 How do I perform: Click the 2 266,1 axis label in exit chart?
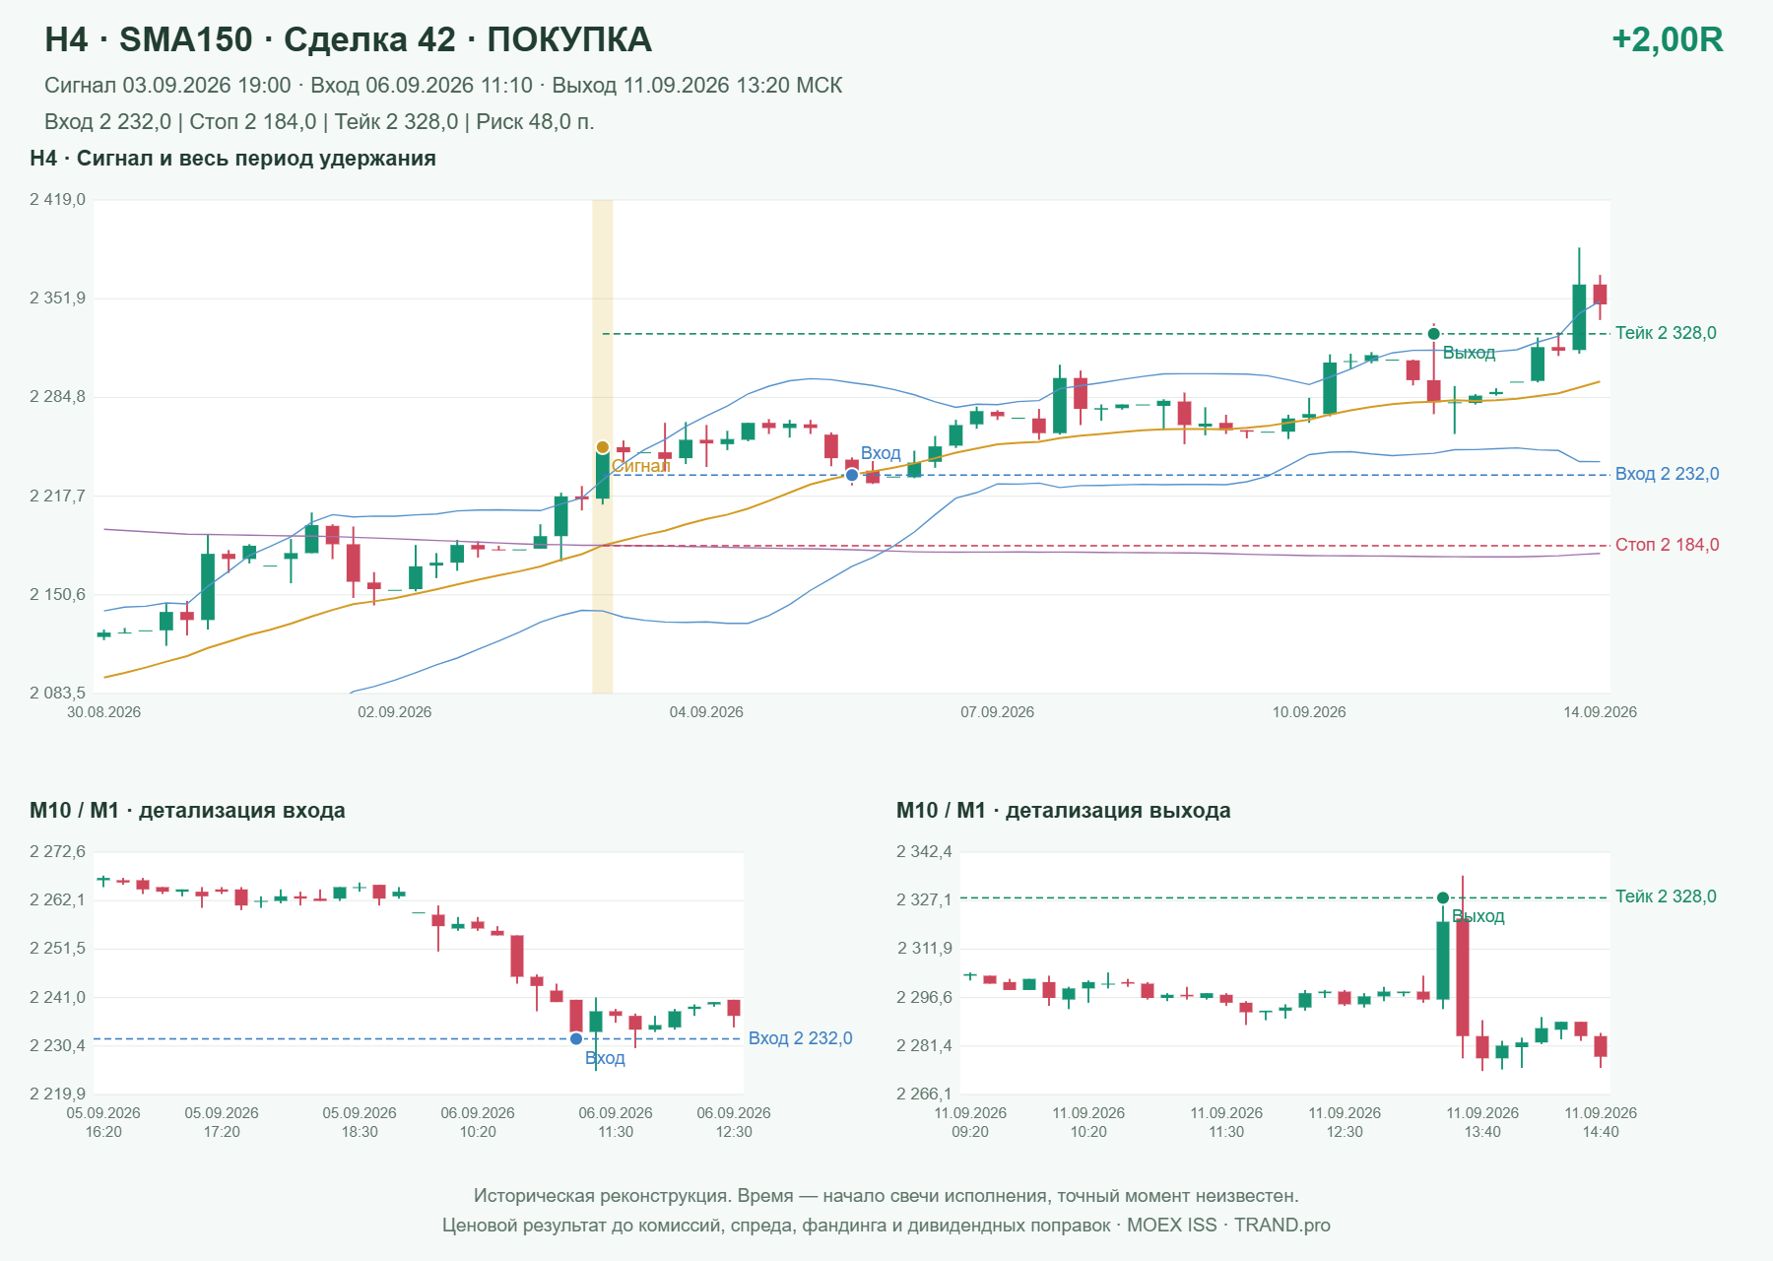tap(925, 1094)
